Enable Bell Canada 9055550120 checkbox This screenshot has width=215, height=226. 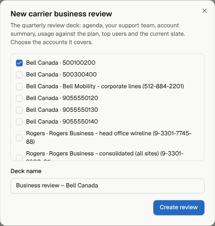coord(19,98)
